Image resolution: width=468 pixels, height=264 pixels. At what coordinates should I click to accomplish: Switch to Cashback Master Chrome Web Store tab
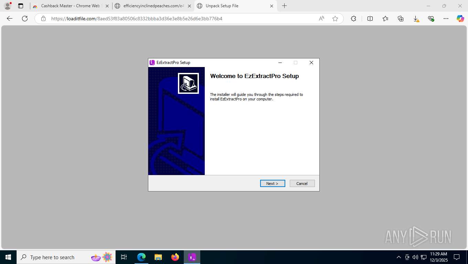click(x=71, y=6)
